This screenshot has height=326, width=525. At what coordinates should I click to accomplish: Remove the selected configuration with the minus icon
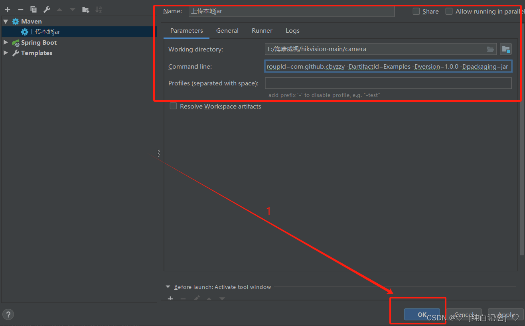[x=21, y=9]
